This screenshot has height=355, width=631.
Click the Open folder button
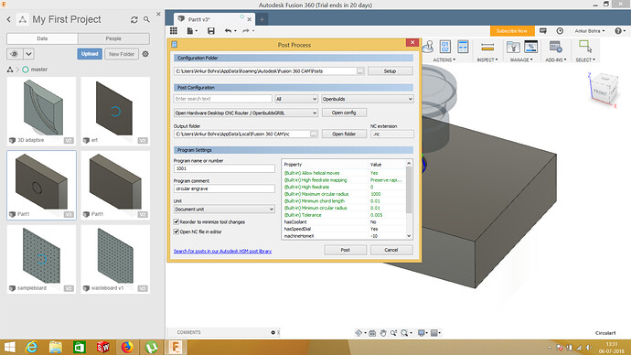pyautogui.click(x=344, y=134)
